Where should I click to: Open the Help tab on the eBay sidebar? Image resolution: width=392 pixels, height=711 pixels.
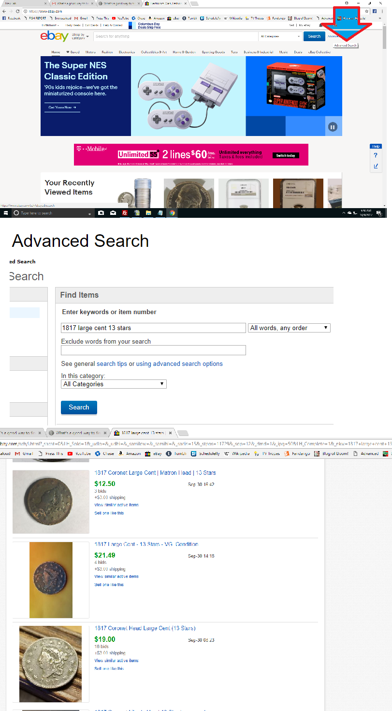point(376,146)
